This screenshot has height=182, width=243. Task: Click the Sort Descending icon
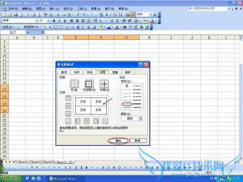pyautogui.click(x=121, y=15)
